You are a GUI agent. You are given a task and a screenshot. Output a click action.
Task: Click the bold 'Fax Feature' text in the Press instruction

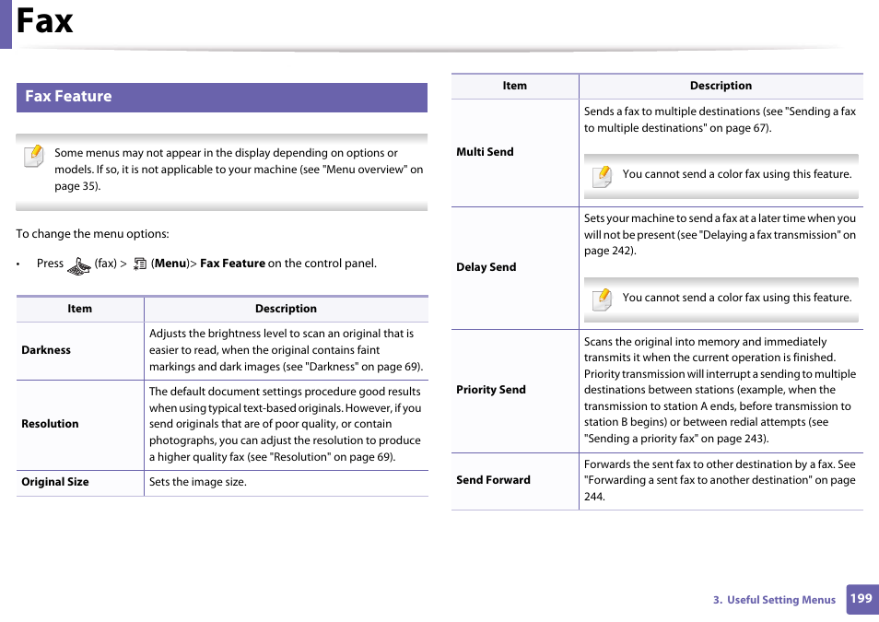click(232, 263)
